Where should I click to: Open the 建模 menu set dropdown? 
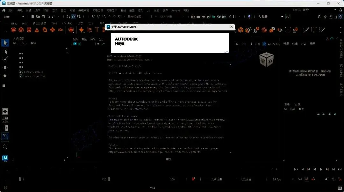coord(14,17)
